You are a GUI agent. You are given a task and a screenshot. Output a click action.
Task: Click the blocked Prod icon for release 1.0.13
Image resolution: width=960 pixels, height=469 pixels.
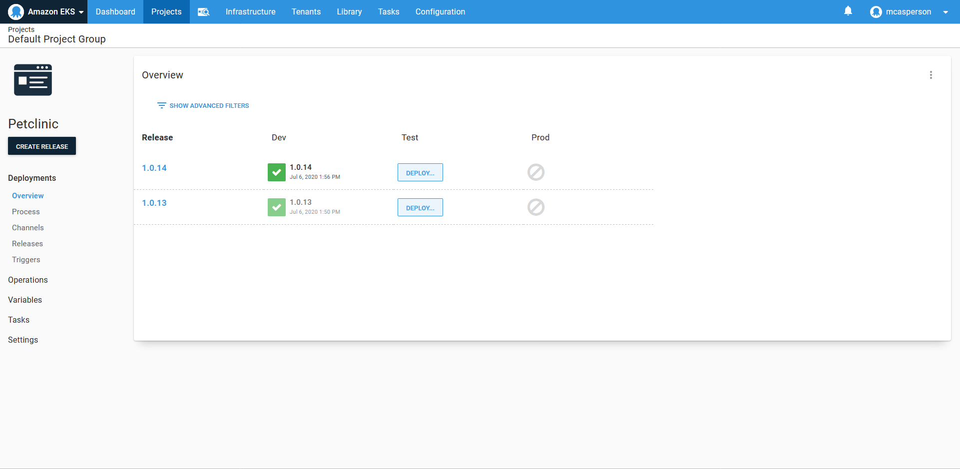[x=535, y=207]
